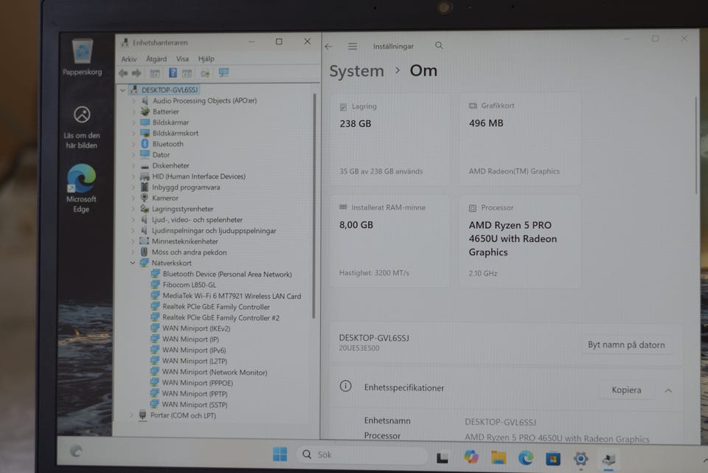Expand the Bluetooth category arrow

click(x=133, y=144)
